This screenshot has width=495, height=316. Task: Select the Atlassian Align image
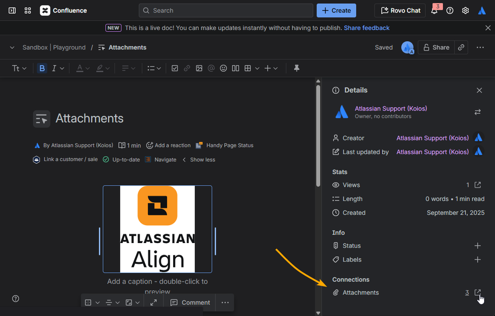point(157,229)
